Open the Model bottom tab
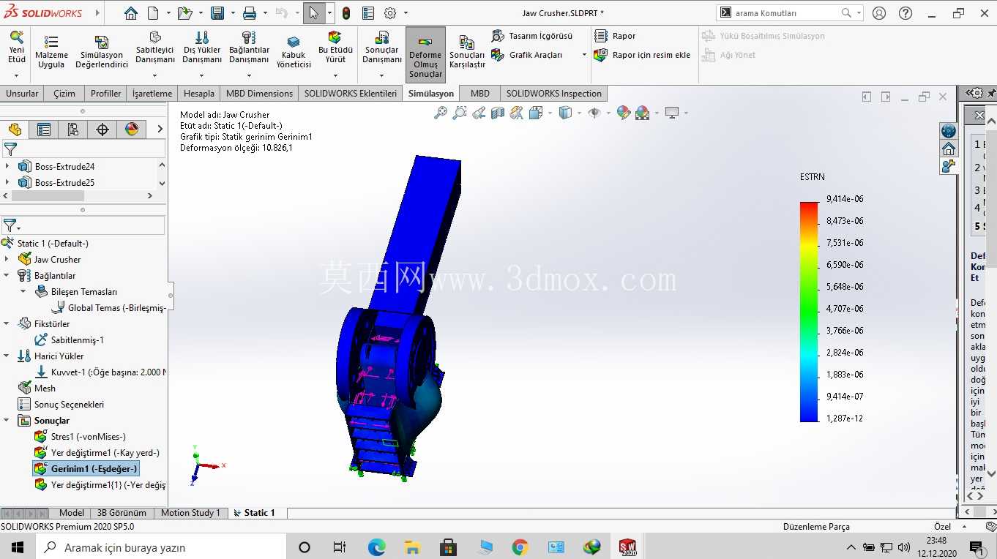Image resolution: width=997 pixels, height=559 pixels. coord(72,513)
